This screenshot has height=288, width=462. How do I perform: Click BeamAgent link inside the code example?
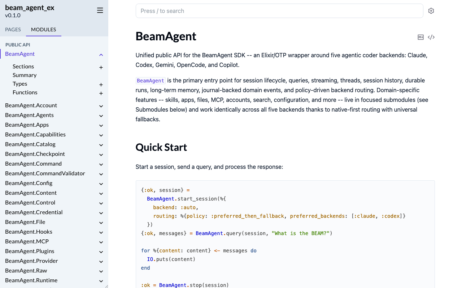(160, 198)
